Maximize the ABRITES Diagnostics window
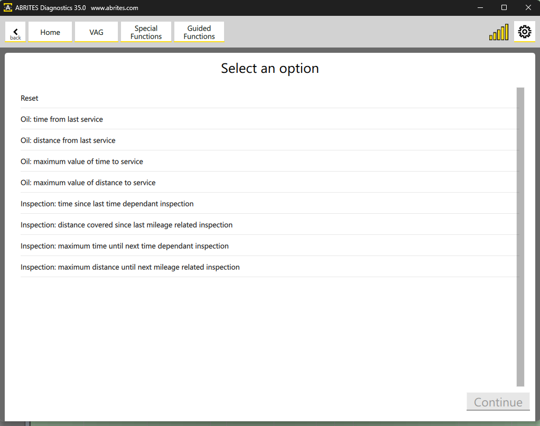The width and height of the screenshot is (540, 426). pos(504,7)
